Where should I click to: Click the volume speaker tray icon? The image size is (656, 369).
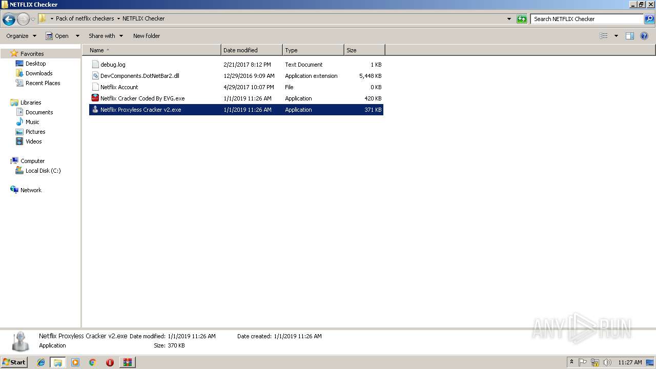pyautogui.click(x=607, y=362)
